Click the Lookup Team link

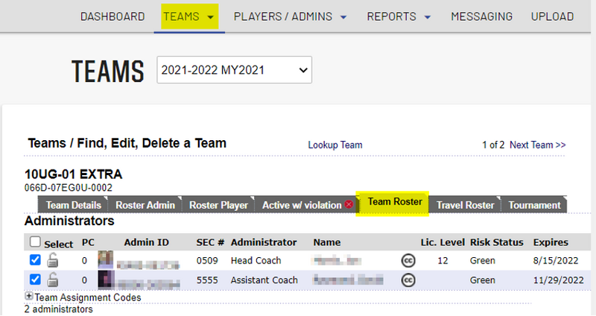tap(335, 145)
